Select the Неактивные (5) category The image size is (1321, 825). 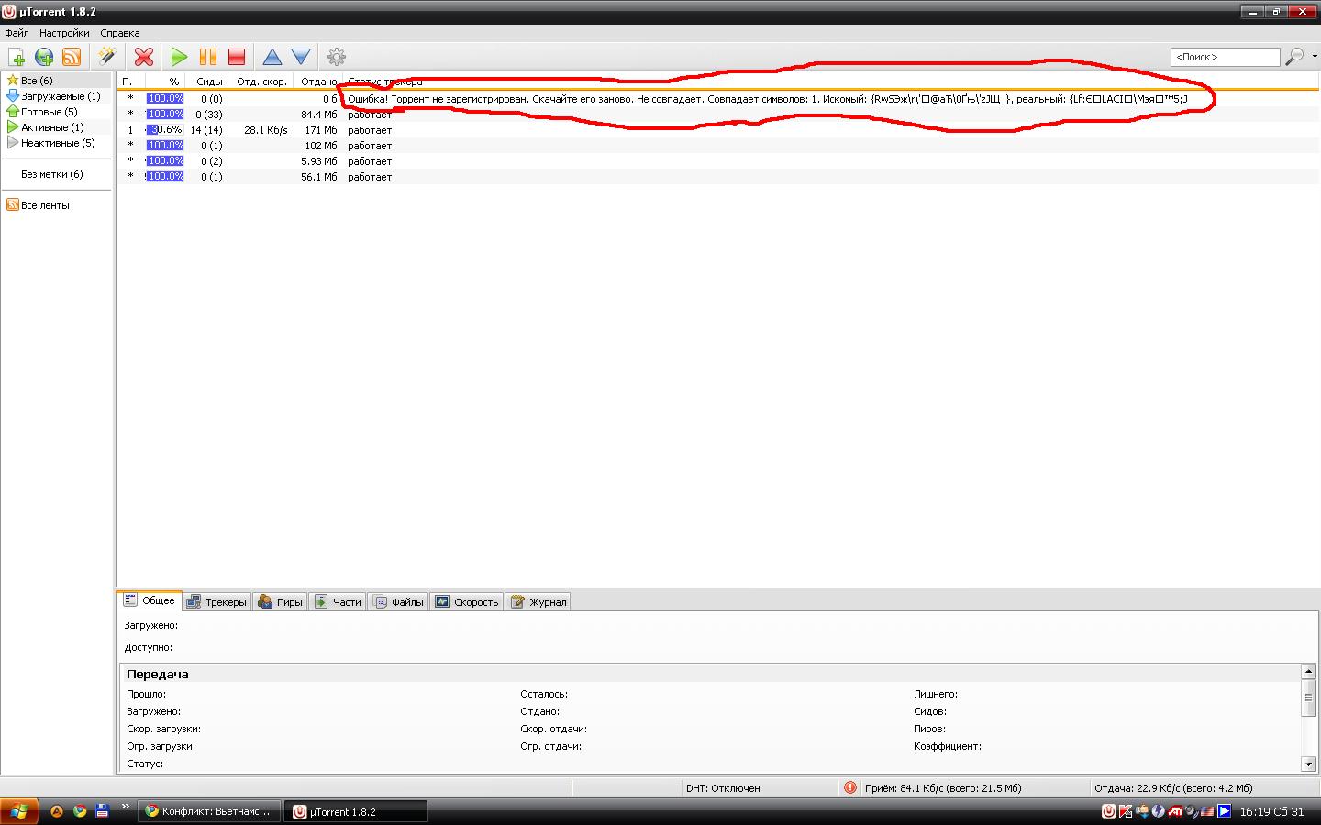56,143
